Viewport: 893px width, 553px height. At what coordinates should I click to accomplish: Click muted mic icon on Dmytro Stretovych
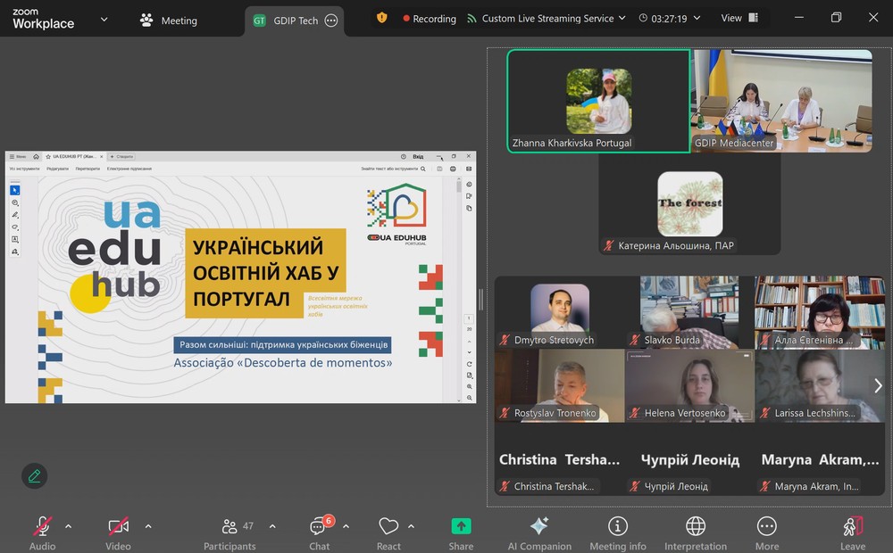[505, 340]
